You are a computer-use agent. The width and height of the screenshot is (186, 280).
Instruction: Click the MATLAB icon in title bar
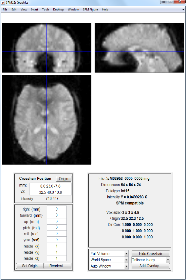coord(3,3)
